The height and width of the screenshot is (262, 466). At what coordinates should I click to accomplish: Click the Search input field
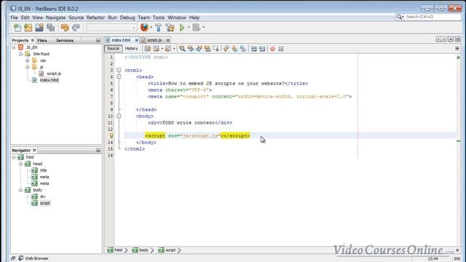(433, 17)
